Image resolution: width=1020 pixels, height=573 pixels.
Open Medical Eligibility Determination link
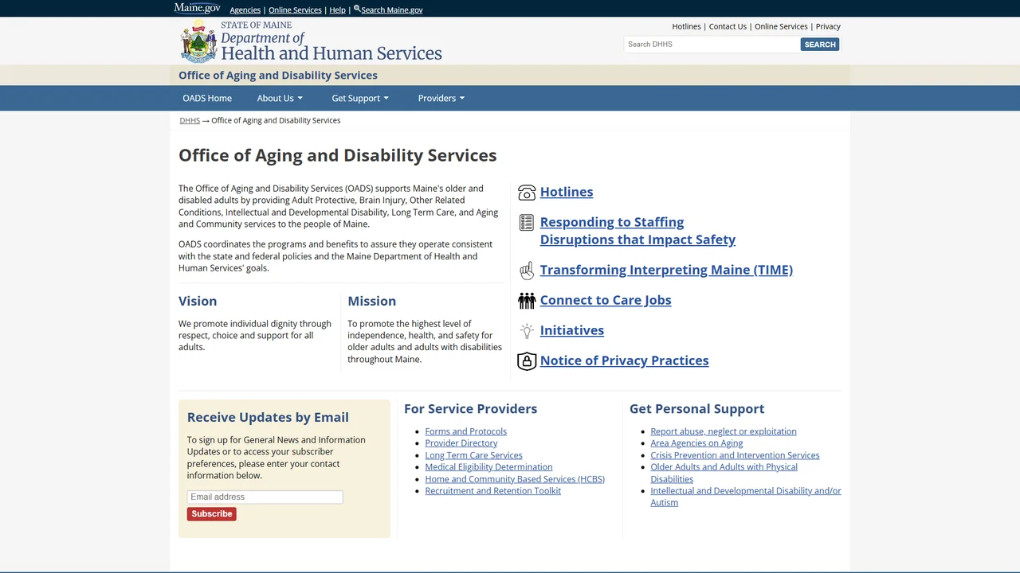point(488,467)
